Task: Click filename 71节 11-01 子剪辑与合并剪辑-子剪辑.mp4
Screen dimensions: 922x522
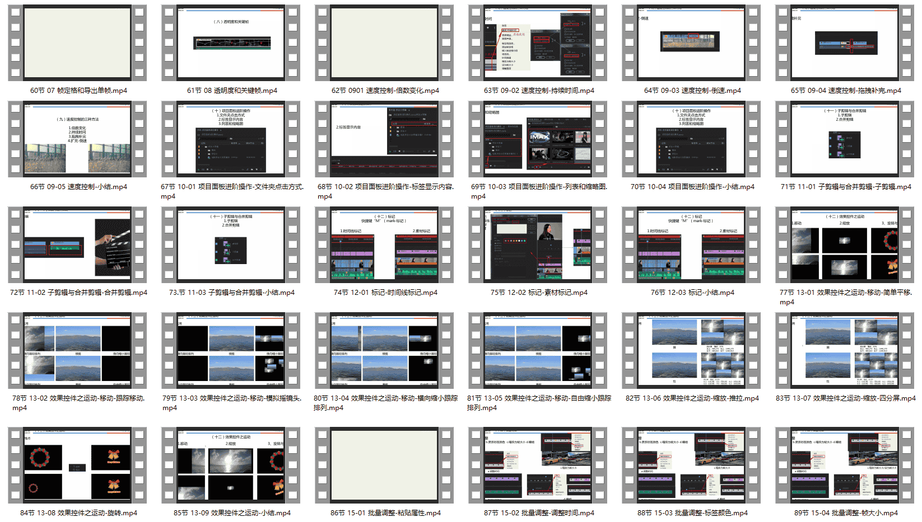Action: pyautogui.click(x=846, y=187)
